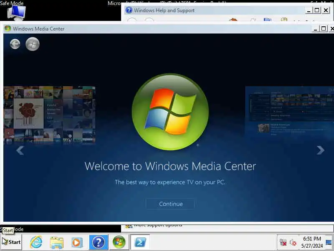The height and width of the screenshot is (251, 334).
Task: Open PowerShell taskbar button
Action: (140, 242)
